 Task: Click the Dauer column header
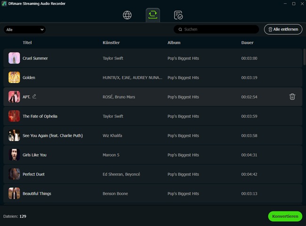247,42
